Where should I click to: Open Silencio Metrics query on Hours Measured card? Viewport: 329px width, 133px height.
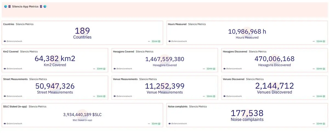197,24
